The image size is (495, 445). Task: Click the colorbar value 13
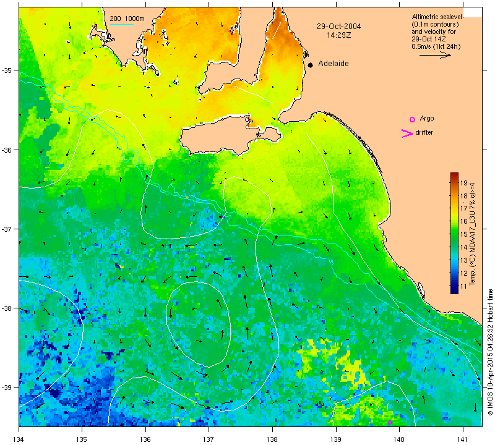click(463, 260)
